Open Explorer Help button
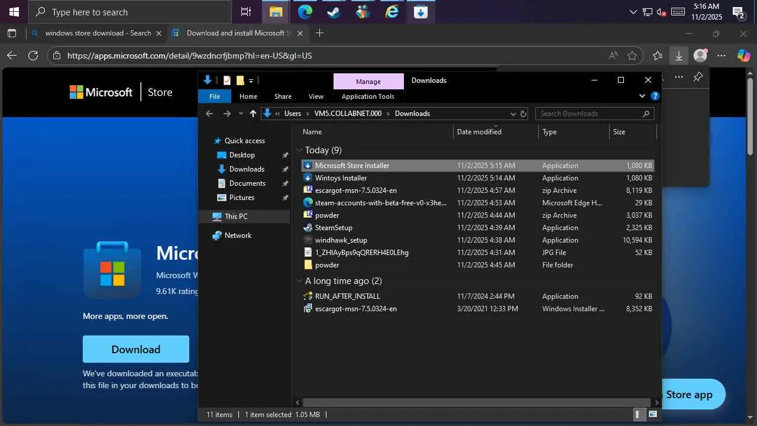The height and width of the screenshot is (426, 757). pyautogui.click(x=655, y=96)
